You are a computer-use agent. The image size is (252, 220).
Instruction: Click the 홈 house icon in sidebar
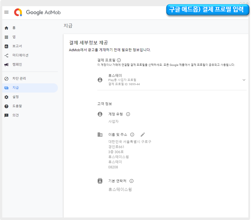(x=6, y=28)
